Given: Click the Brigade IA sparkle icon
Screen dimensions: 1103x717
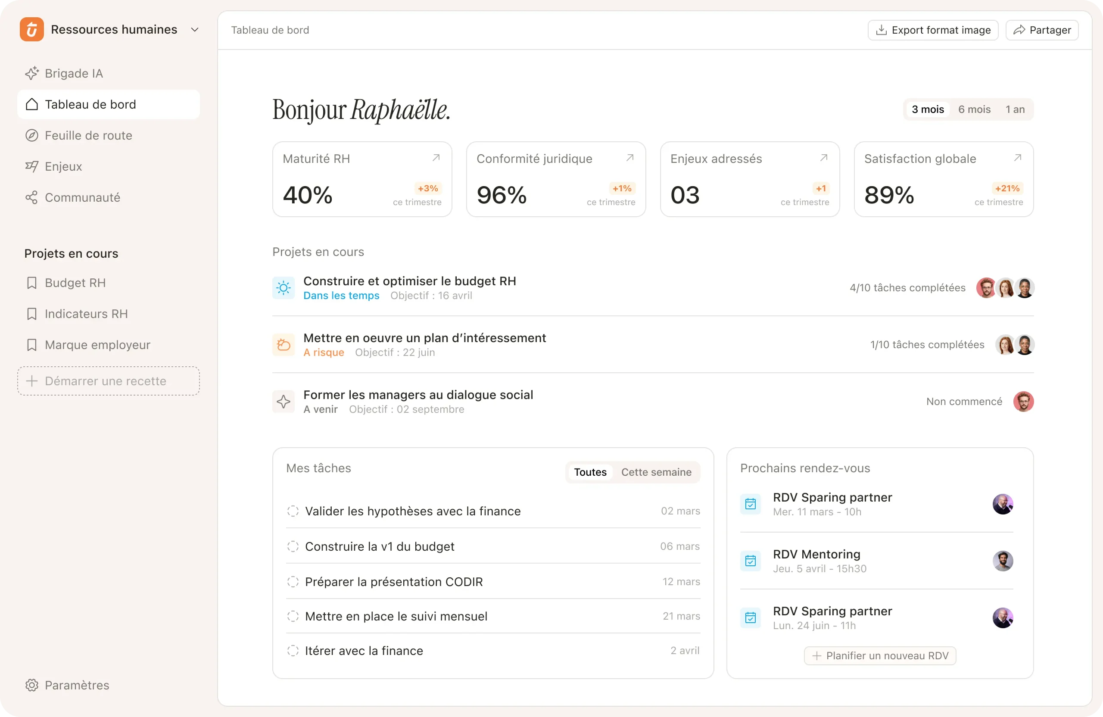Looking at the screenshot, I should pyautogui.click(x=31, y=73).
